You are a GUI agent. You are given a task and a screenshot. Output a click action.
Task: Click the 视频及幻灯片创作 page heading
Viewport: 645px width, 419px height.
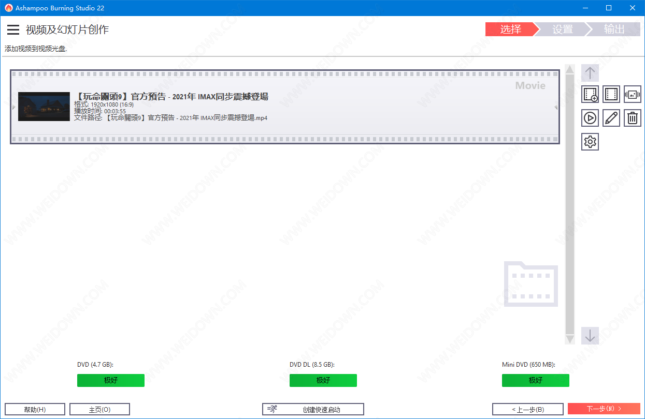coord(67,29)
